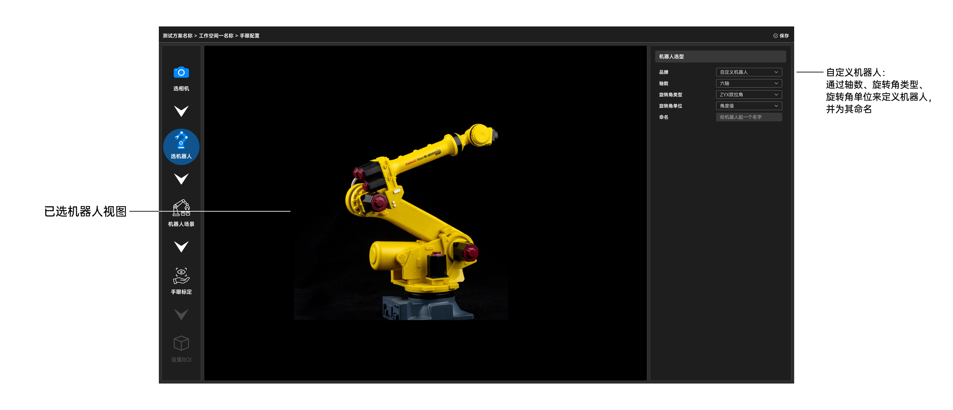Screen dimensions: 953x410
Task: Go to the 手眼标定 calibration step icon
Action: 181,276
